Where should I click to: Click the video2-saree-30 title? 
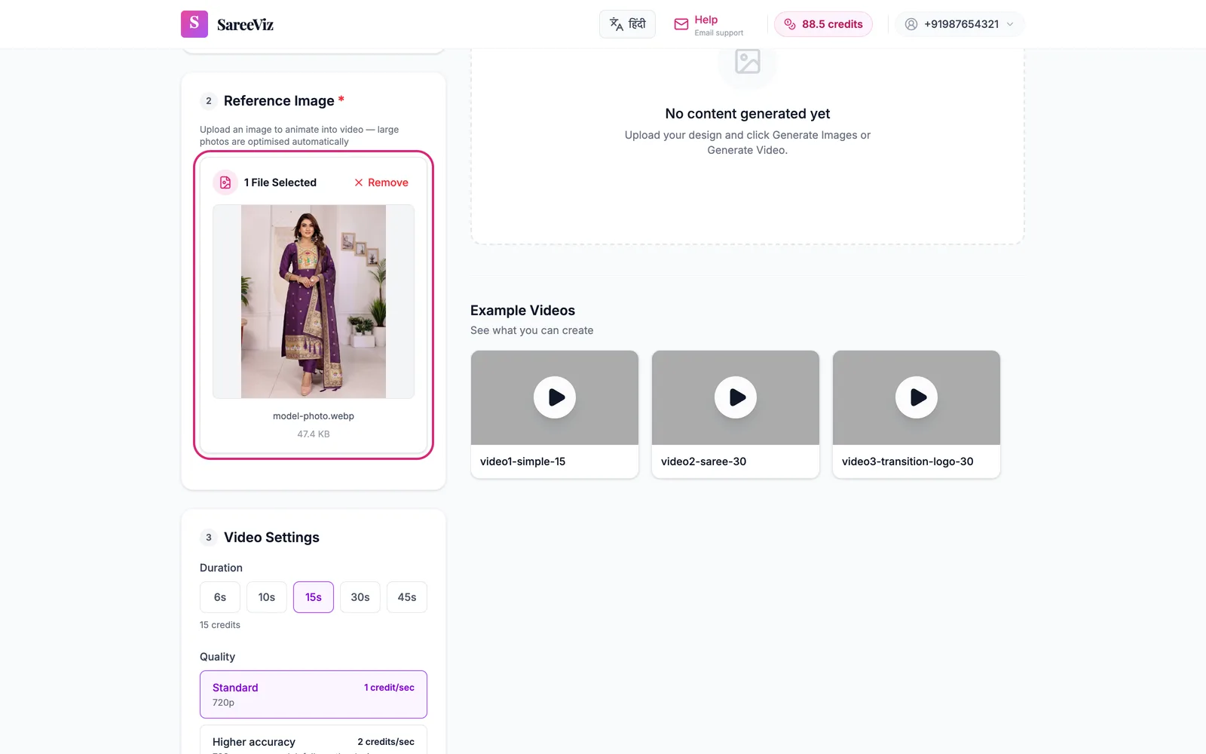pos(703,461)
